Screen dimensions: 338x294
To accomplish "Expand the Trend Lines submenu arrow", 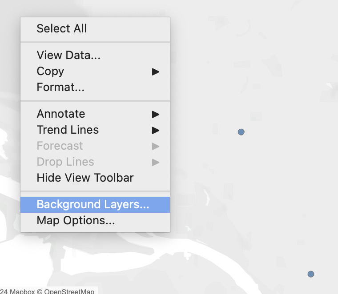I will (x=155, y=130).
